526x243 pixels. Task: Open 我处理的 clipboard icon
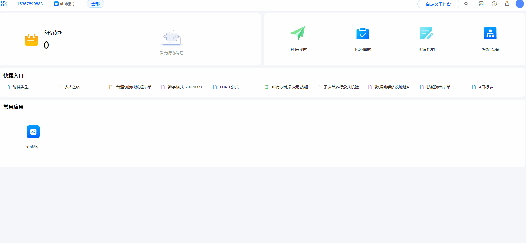tap(363, 34)
